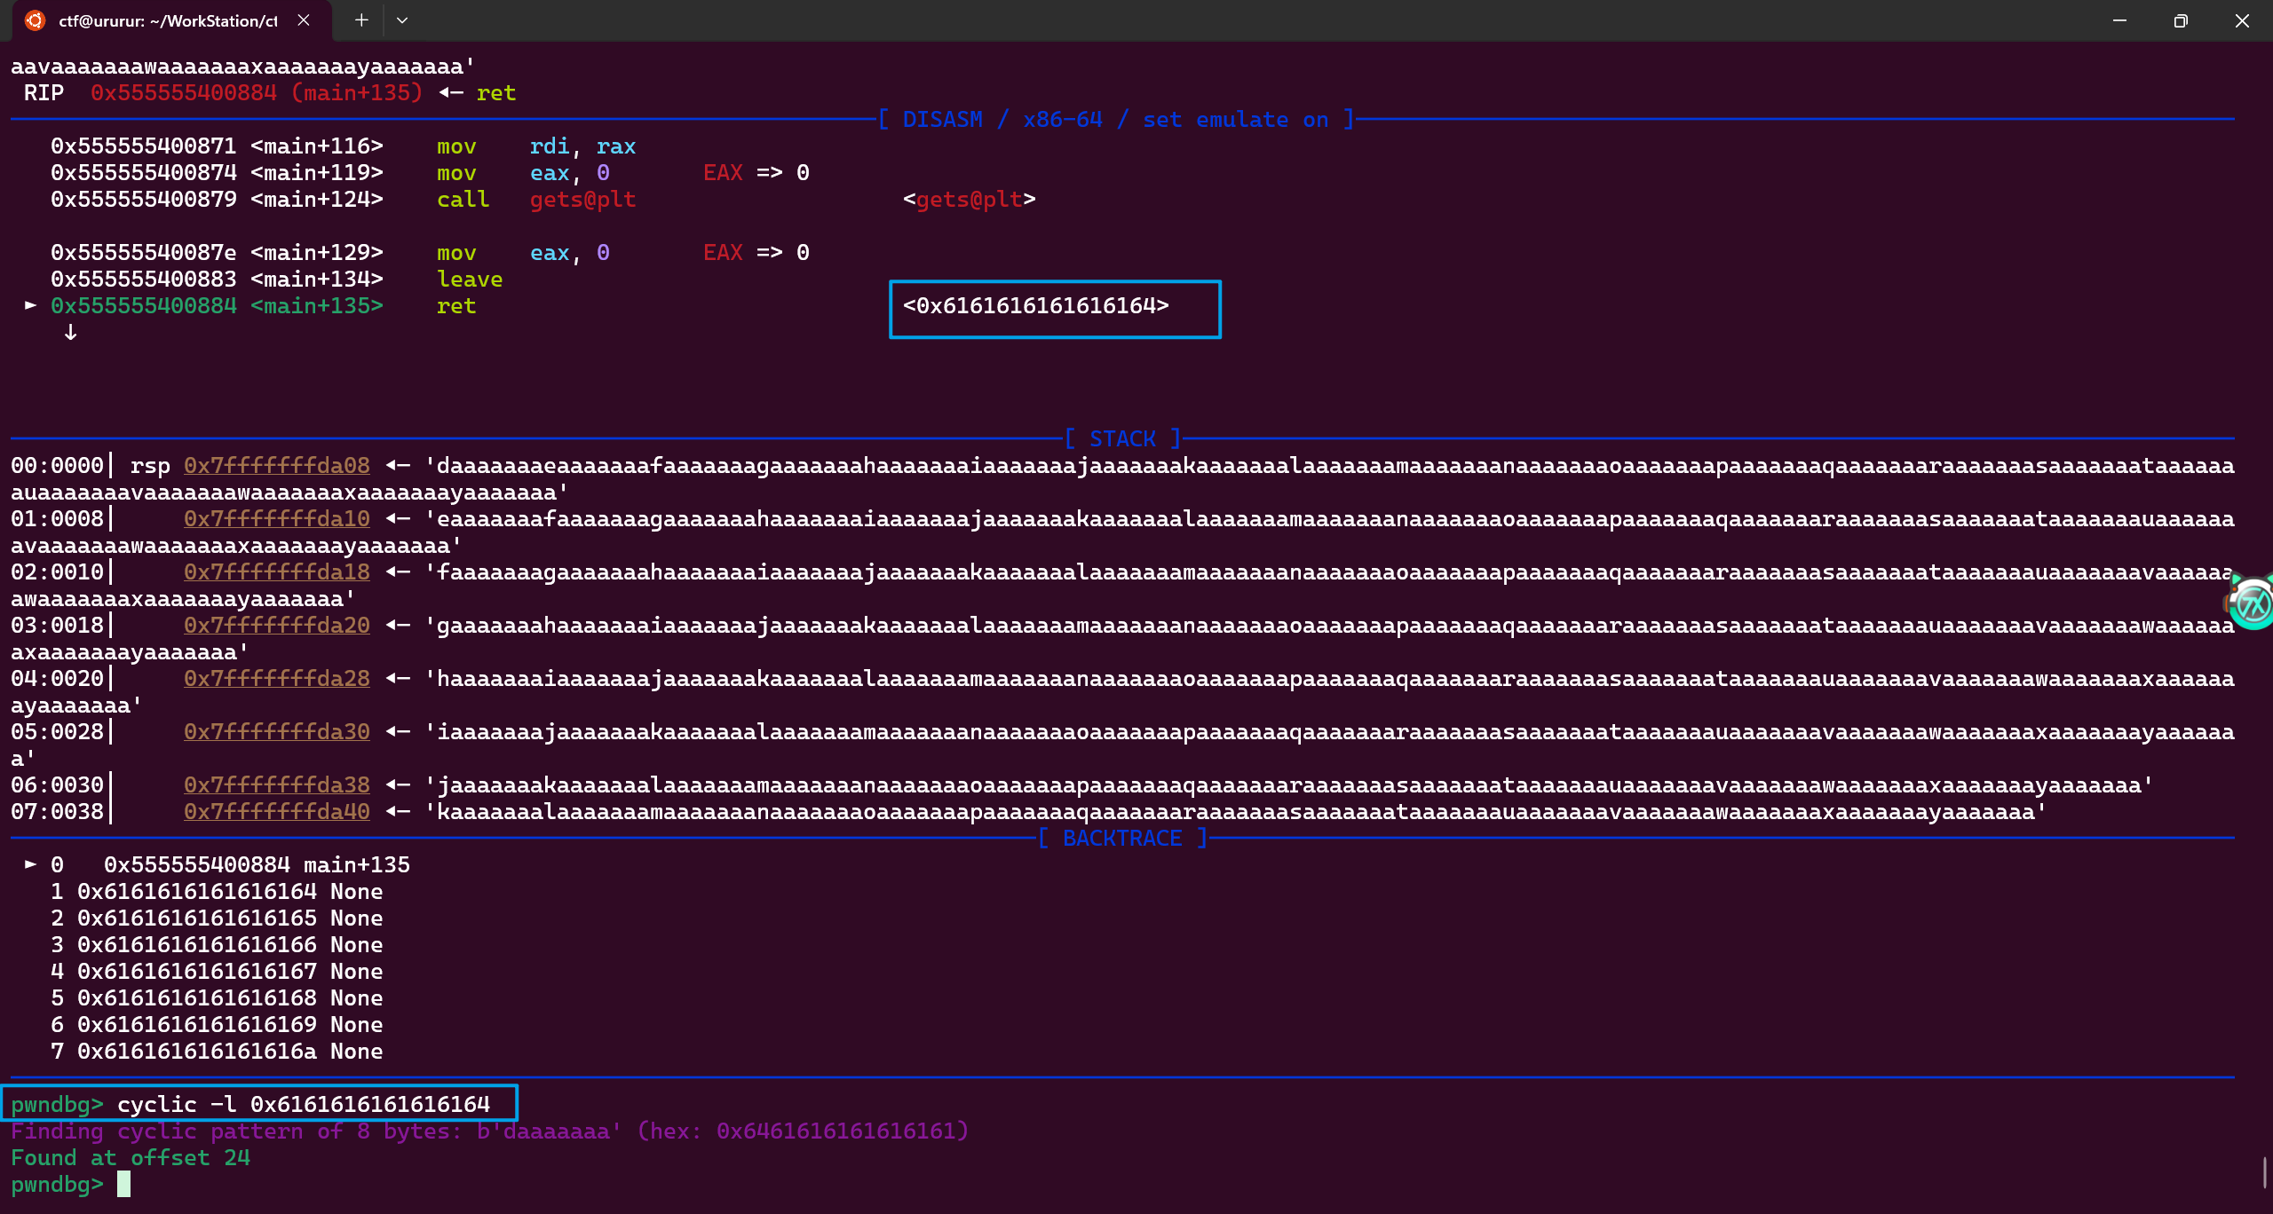Click the pwndbg prompt input cursor

[123, 1184]
